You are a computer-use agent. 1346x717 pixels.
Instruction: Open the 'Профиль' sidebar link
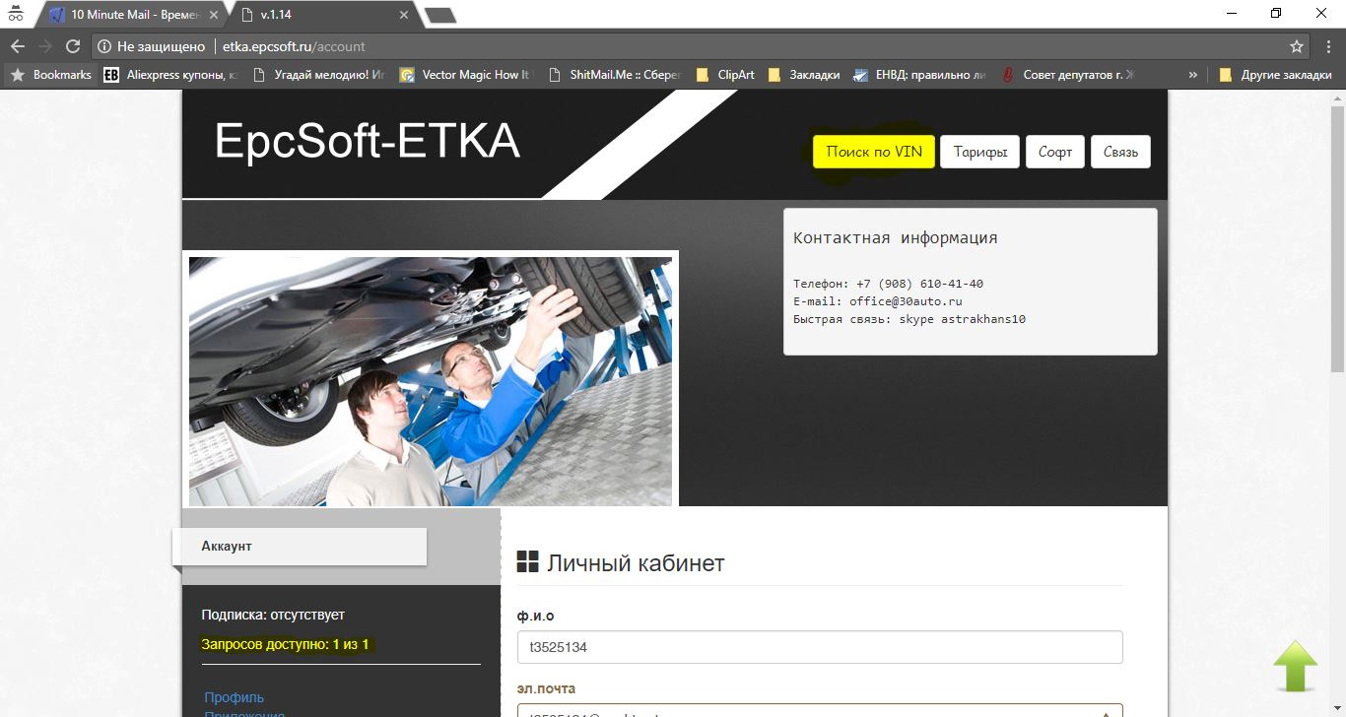[x=235, y=697]
